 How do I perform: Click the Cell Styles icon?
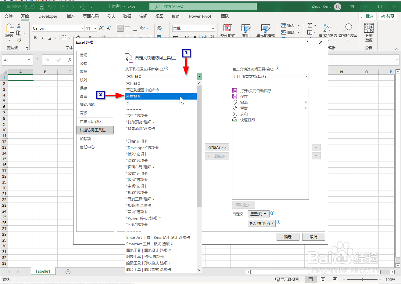point(266,28)
